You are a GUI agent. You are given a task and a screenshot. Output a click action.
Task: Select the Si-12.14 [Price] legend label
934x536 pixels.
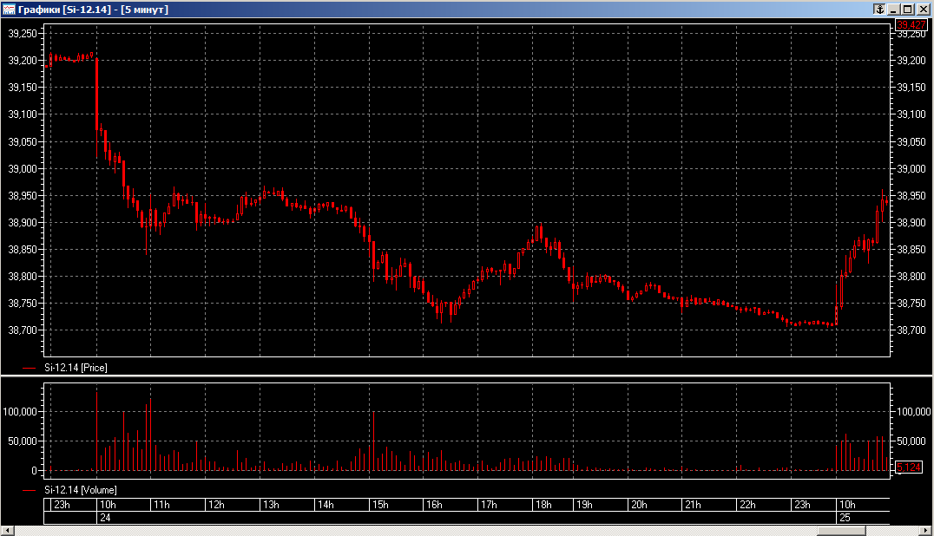pyautogui.click(x=76, y=368)
